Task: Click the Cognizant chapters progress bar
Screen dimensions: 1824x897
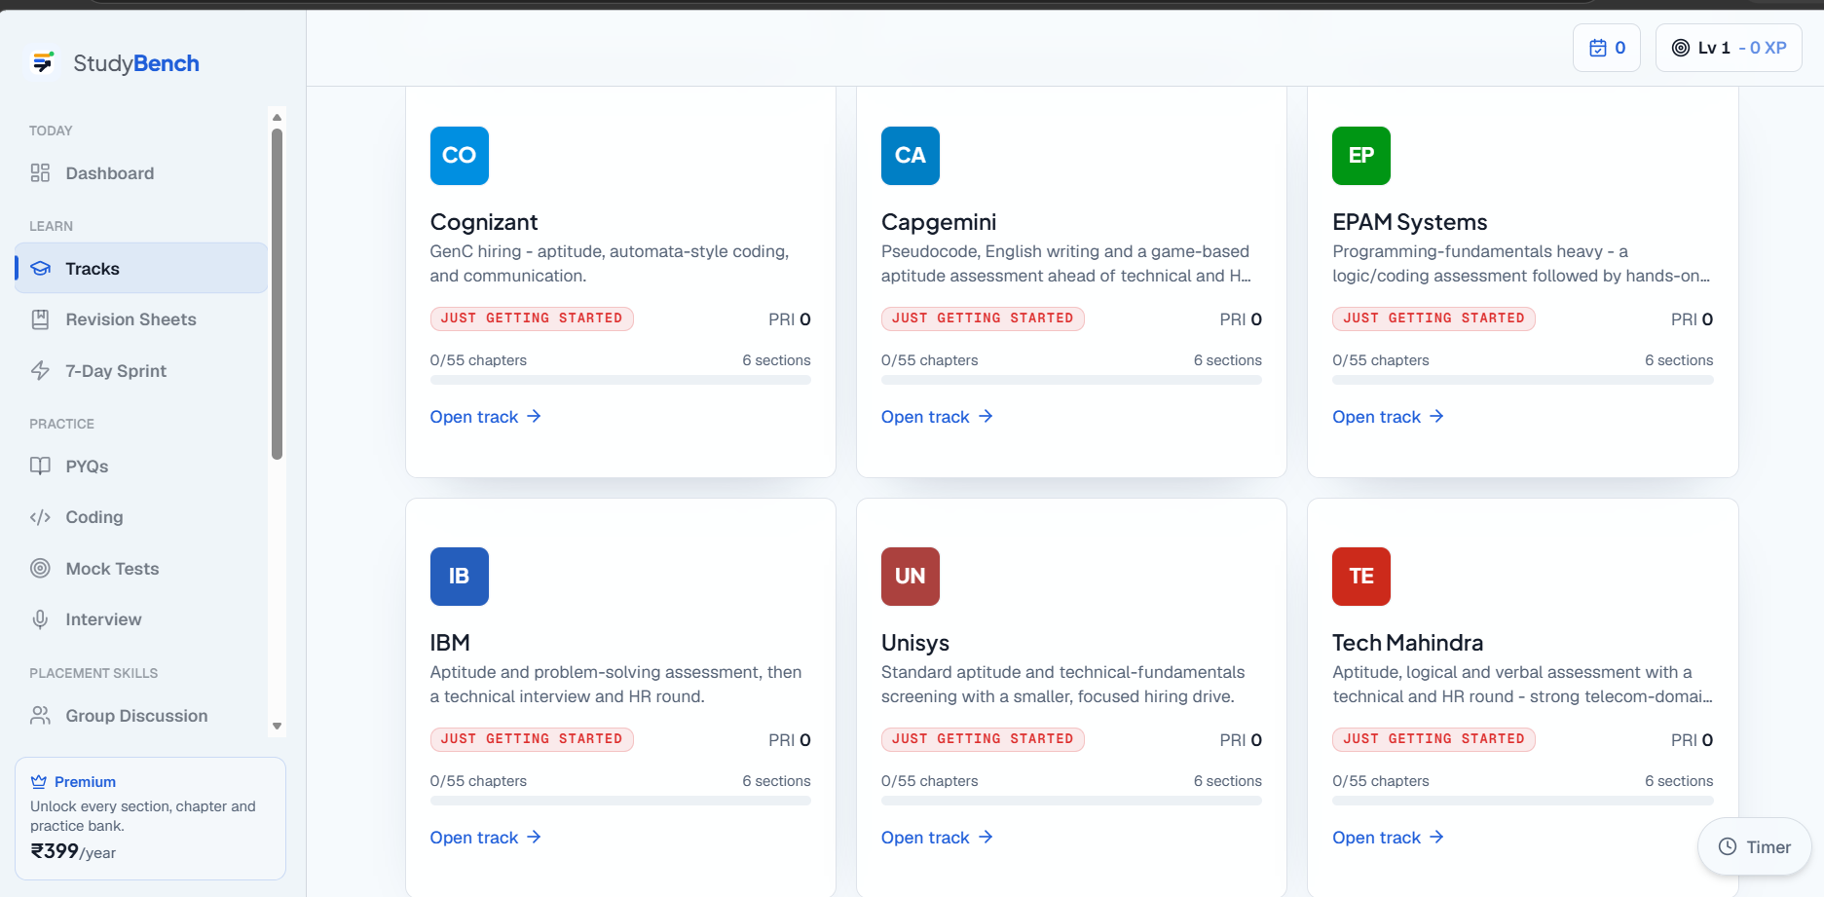Action: tap(620, 380)
